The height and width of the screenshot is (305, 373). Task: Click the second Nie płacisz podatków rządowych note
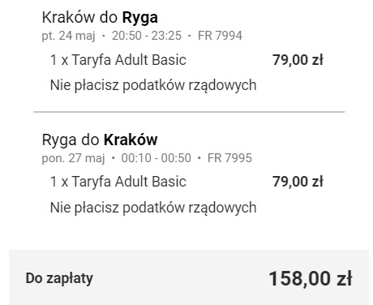(x=153, y=208)
